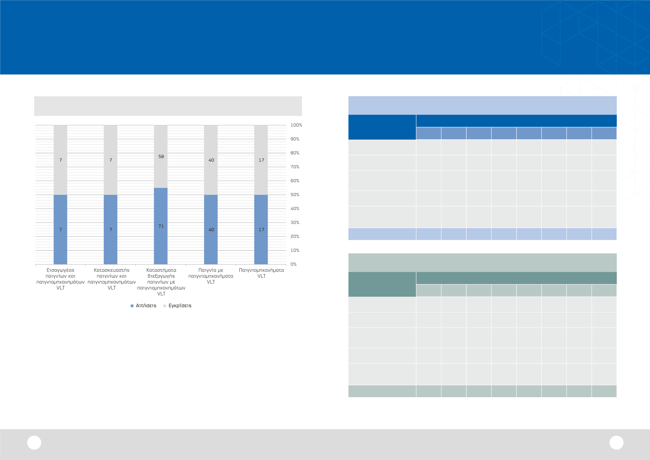The height and width of the screenshot is (460, 650).
Task: Click the 30% value on the axis
Action: [295, 223]
